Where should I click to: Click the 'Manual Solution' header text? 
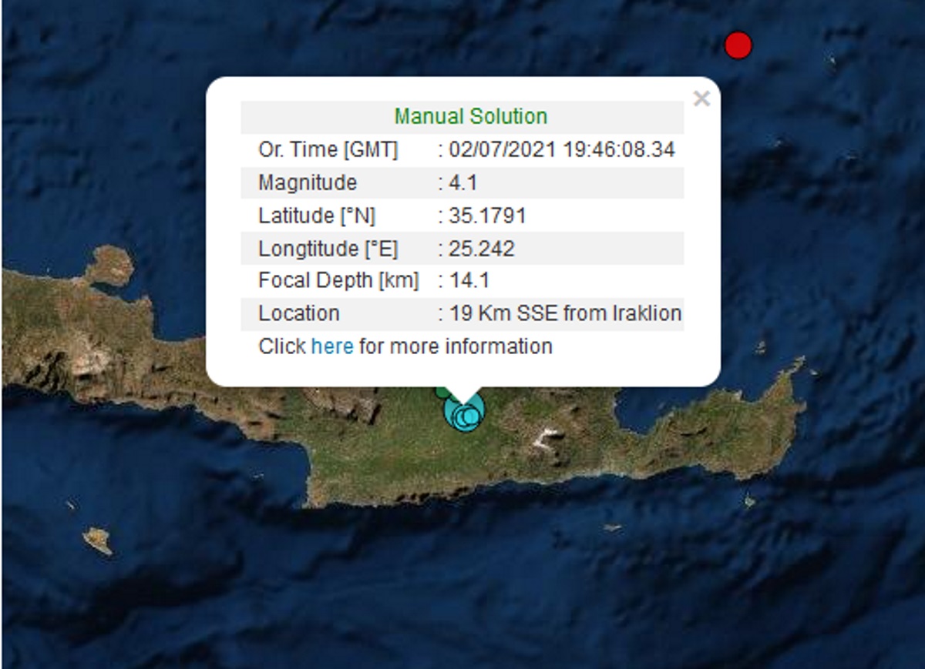pos(470,117)
